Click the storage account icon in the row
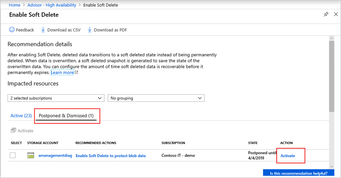Screen dimensions: 341x178 31,155
